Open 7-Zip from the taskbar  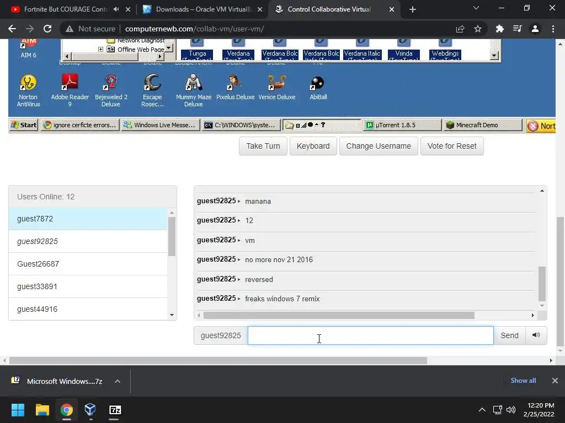115,410
